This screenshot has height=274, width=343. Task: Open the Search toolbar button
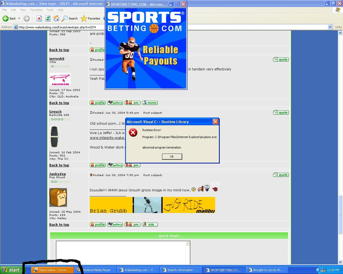click(70, 18)
